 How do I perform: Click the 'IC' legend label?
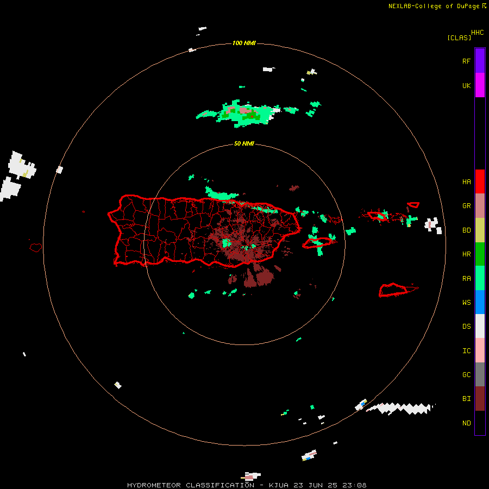tap(466, 351)
